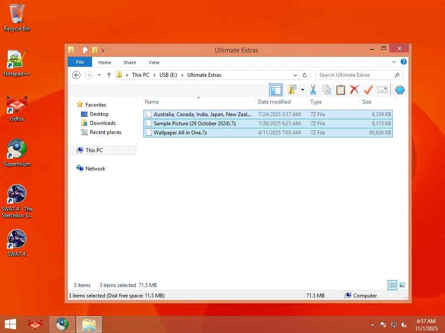Image resolution: width=445 pixels, height=333 pixels.
Task: Switch to Supermium in the taskbar
Action: [x=62, y=324]
